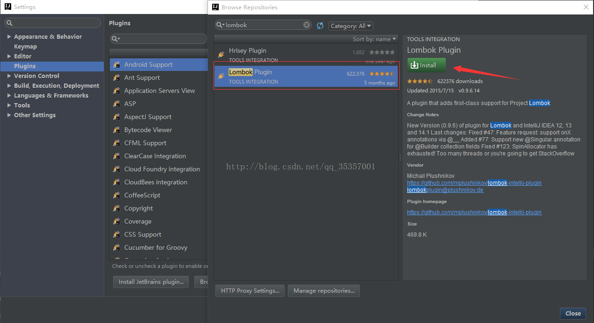Click the Copyright plugin icon
Screen dimensions: 594x323
116,208
